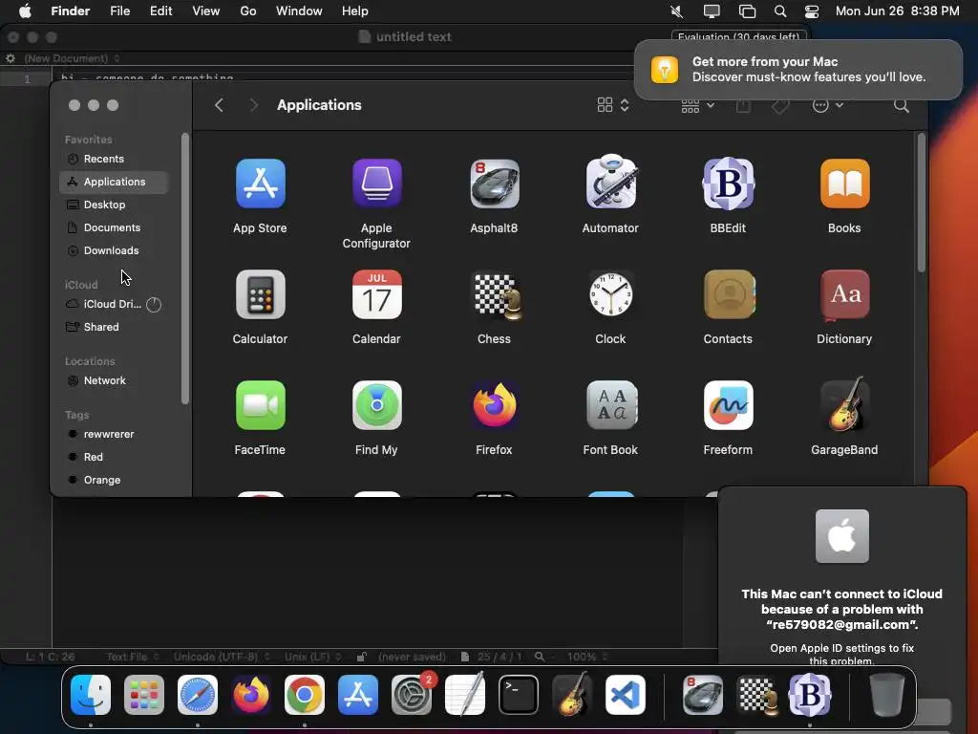The image size is (978, 734).
Task: Open the Apple menu
Action: coord(25,11)
